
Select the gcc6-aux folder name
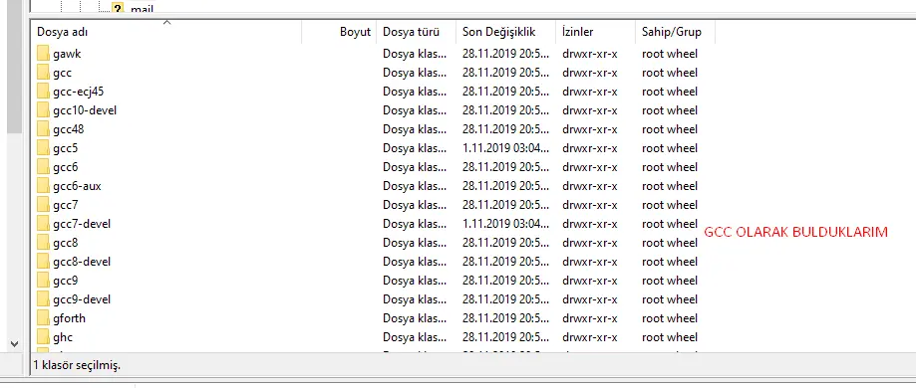(x=77, y=186)
